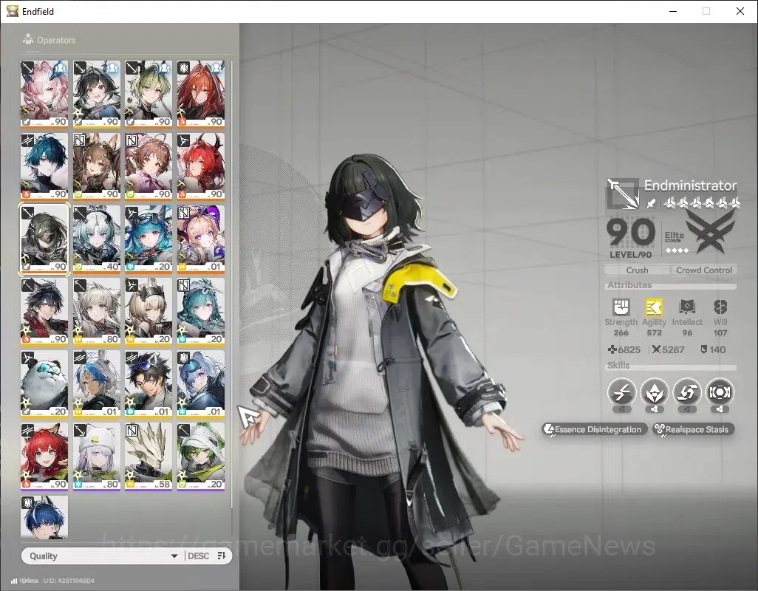This screenshot has width=758, height=591.
Task: Click the UID: 4251184504 text
Action: pyautogui.click(x=69, y=581)
